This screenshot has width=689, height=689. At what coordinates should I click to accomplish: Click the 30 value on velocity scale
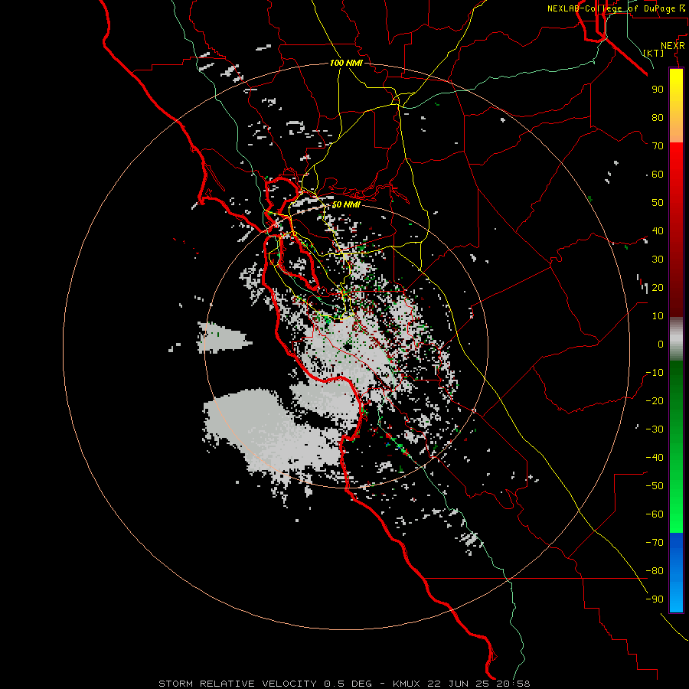[658, 260]
